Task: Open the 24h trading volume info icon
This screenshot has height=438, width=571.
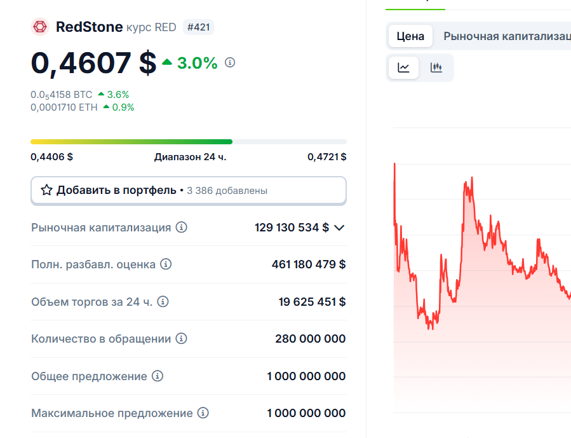Action: 163,302
